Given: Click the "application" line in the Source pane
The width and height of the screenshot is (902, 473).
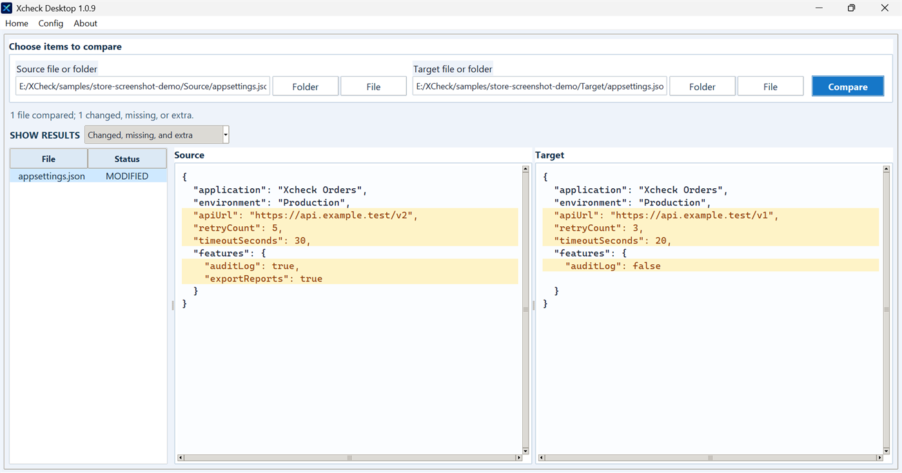Looking at the screenshot, I should 280,189.
